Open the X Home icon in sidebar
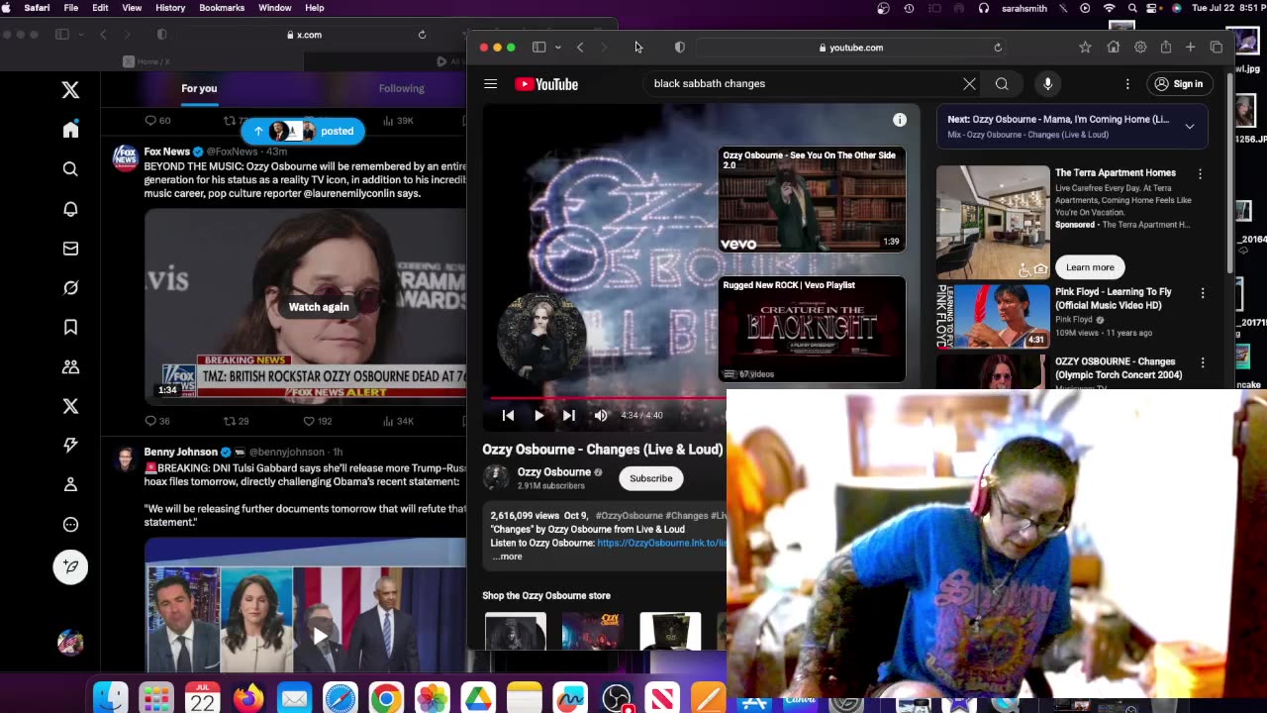The height and width of the screenshot is (713, 1267). tap(70, 130)
